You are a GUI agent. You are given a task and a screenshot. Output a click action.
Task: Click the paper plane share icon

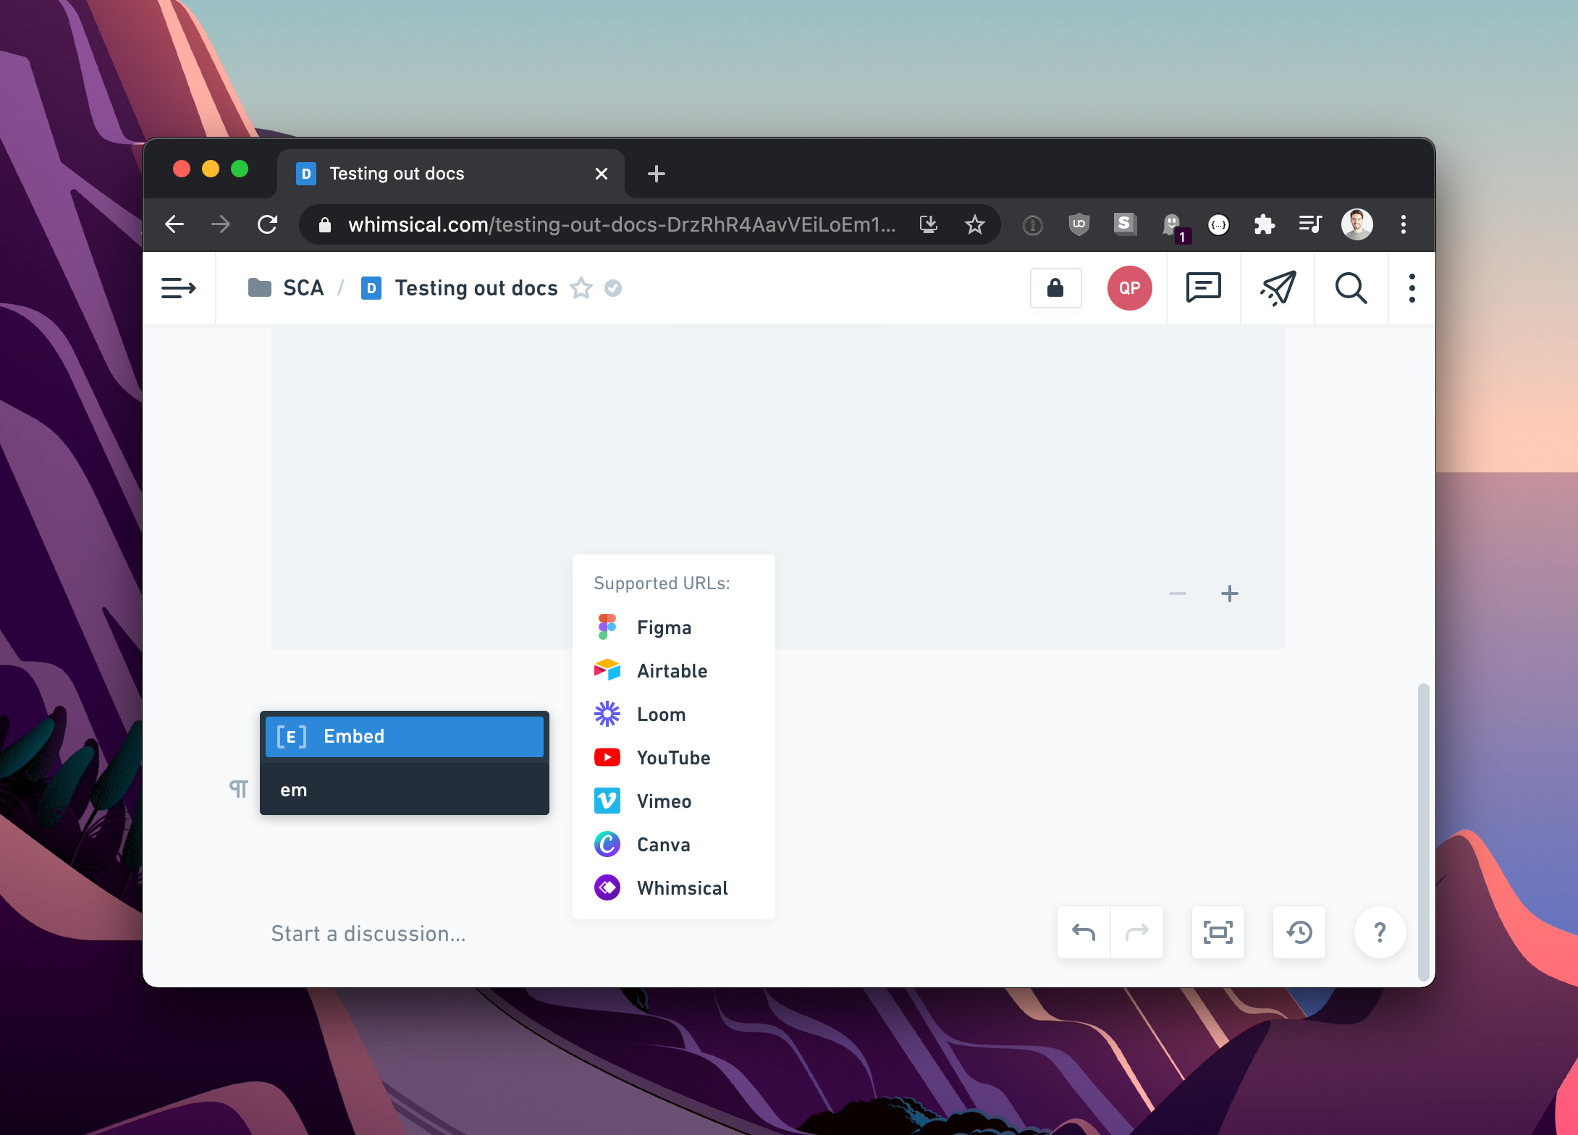click(x=1278, y=288)
